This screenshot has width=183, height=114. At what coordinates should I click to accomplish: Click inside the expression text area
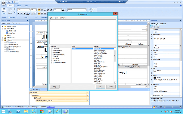[x=83, y=32]
